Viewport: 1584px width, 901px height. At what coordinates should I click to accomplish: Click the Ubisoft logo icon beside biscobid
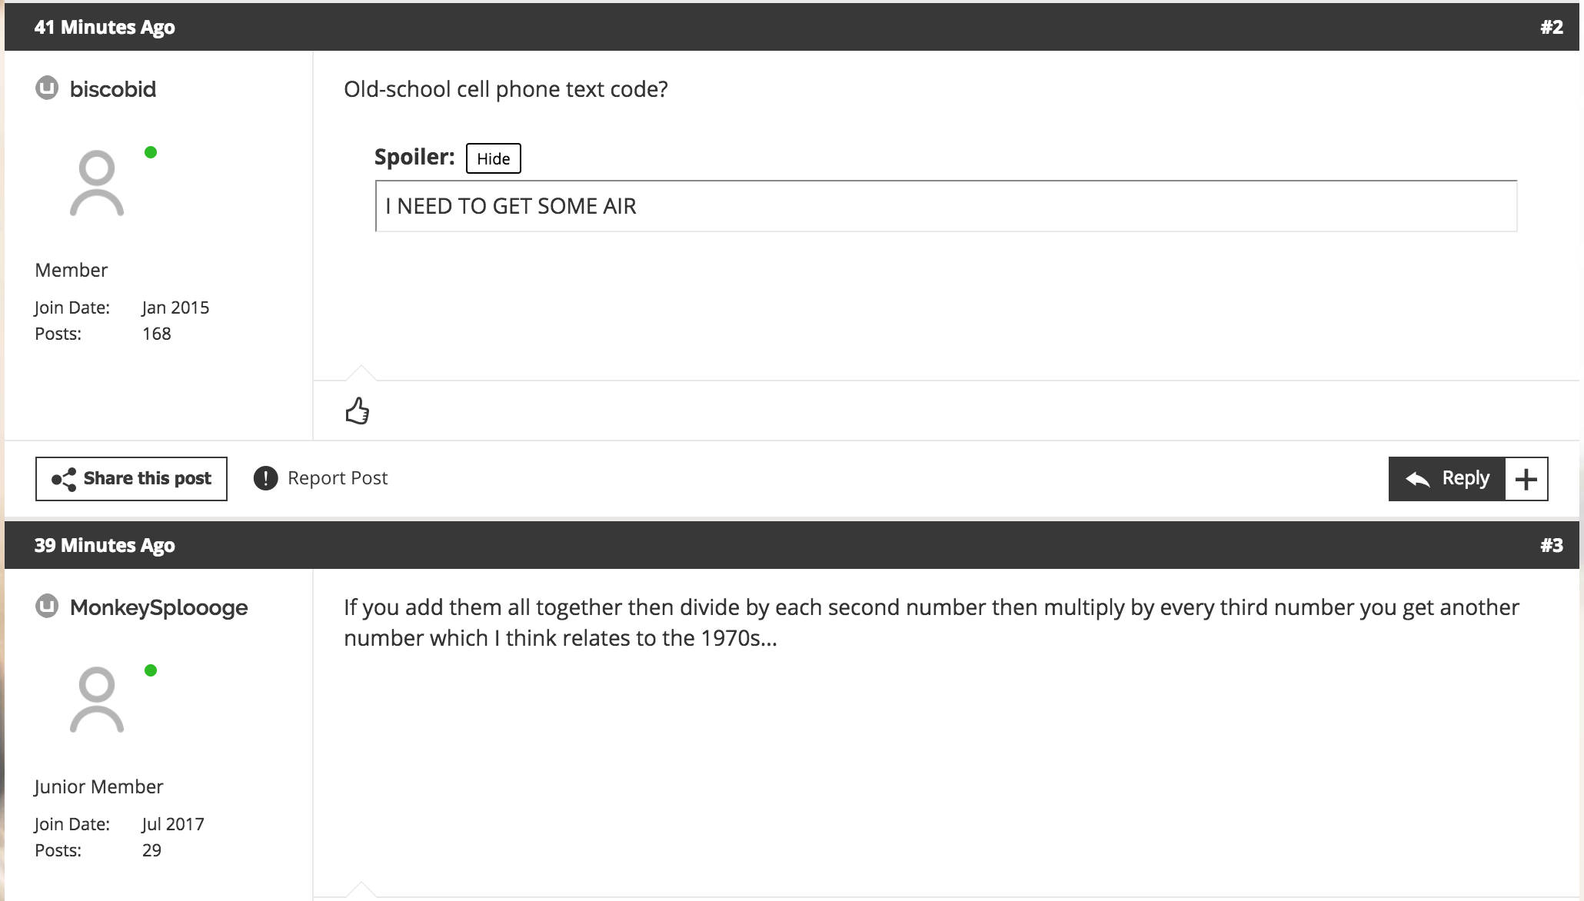47,88
